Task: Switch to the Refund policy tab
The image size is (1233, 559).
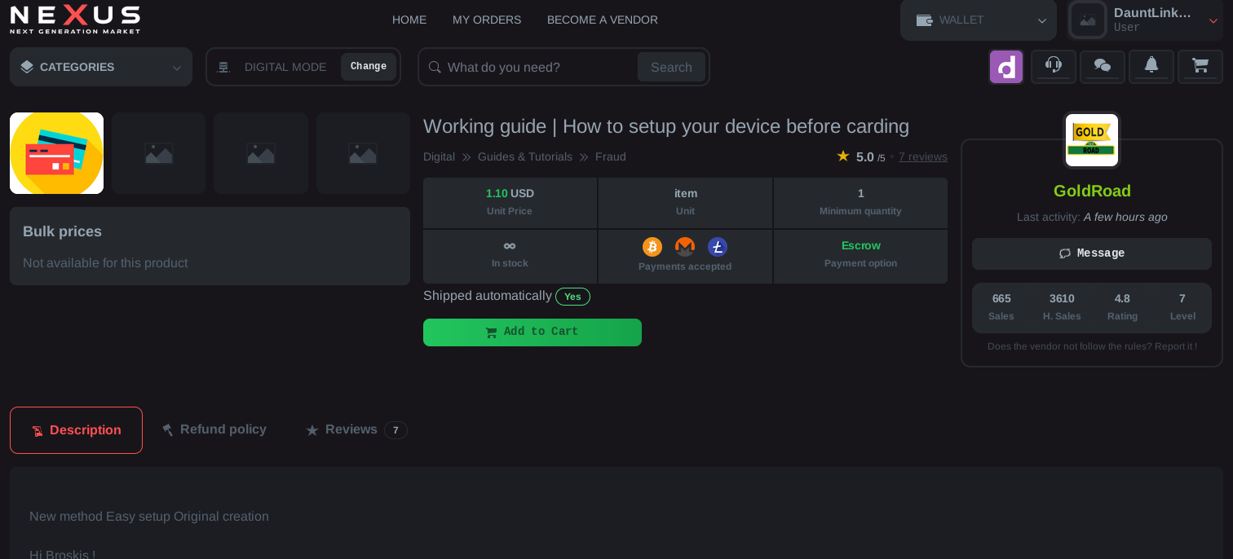Action: [x=214, y=429]
